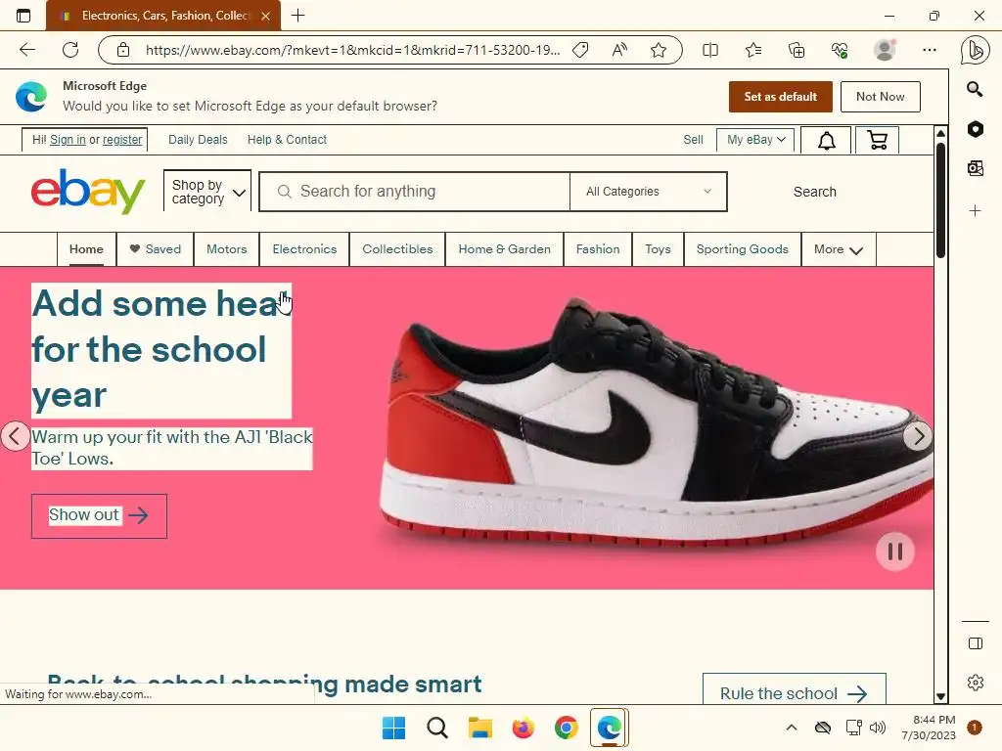The image size is (1002, 751).
Task: Open All Categories dropdown
Action: point(648,192)
